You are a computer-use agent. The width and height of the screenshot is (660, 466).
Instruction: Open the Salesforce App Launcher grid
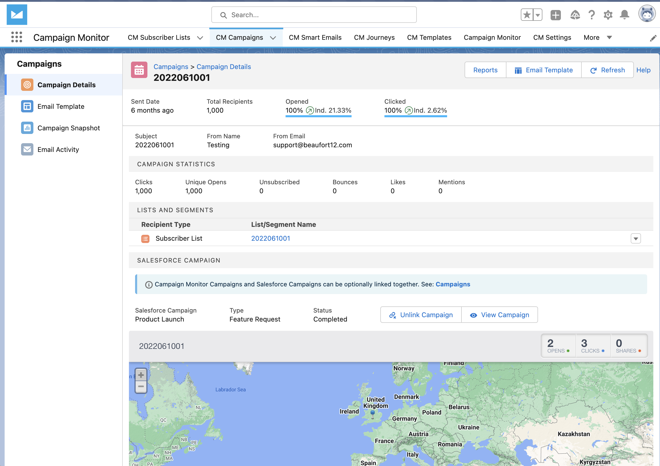(x=16, y=37)
